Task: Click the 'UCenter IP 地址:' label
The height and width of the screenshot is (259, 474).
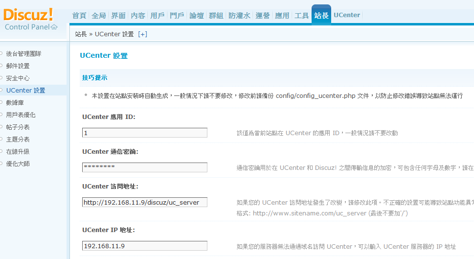Action: (109, 230)
